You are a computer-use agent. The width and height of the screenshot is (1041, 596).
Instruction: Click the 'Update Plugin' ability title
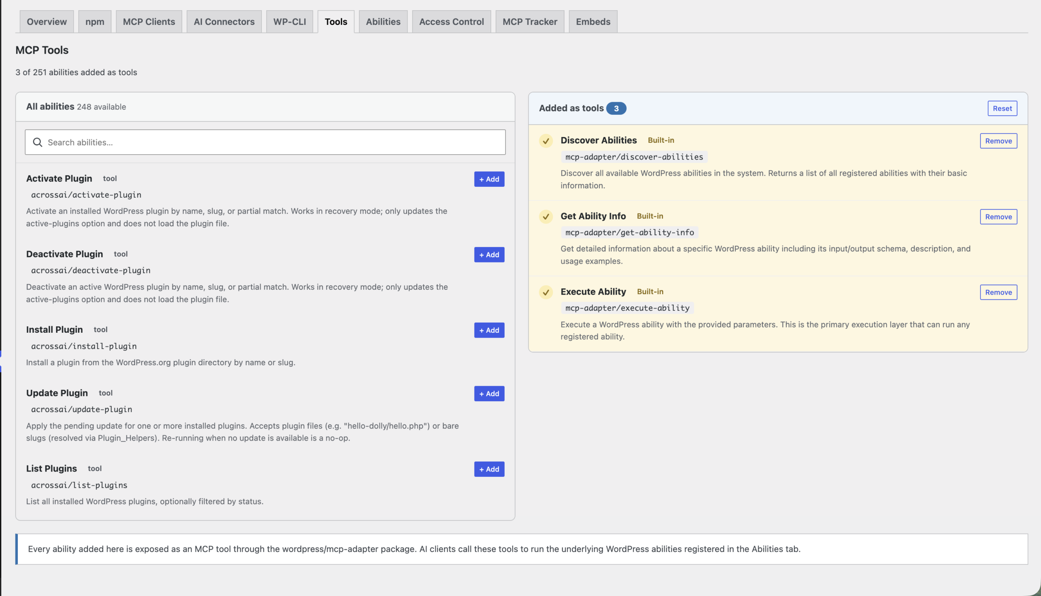tap(57, 393)
